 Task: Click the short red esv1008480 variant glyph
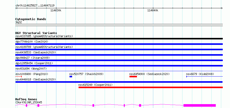(19, 77)
